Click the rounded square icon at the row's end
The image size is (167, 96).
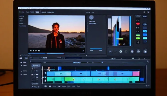(x=145, y=51)
